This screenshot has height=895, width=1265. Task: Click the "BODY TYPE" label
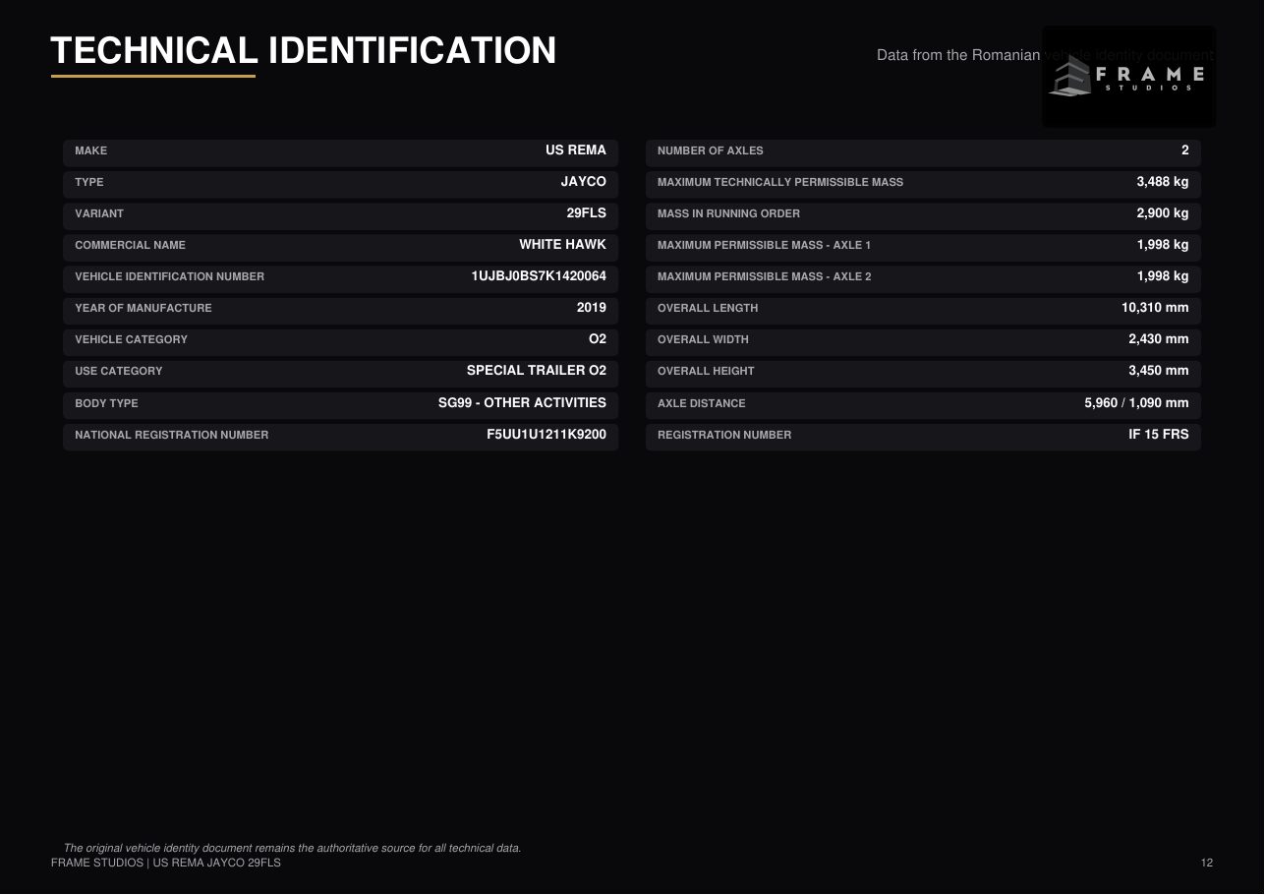point(107,403)
